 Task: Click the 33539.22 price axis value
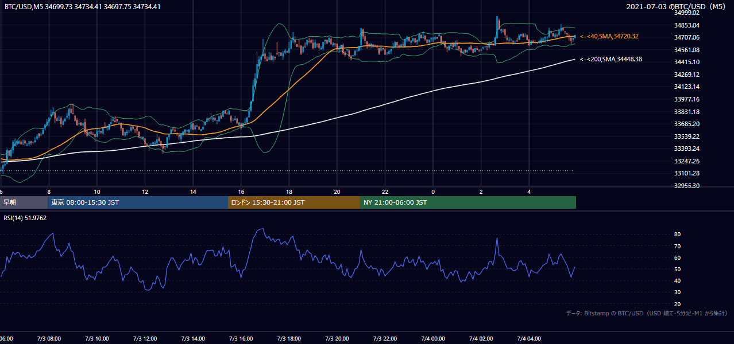(x=687, y=136)
